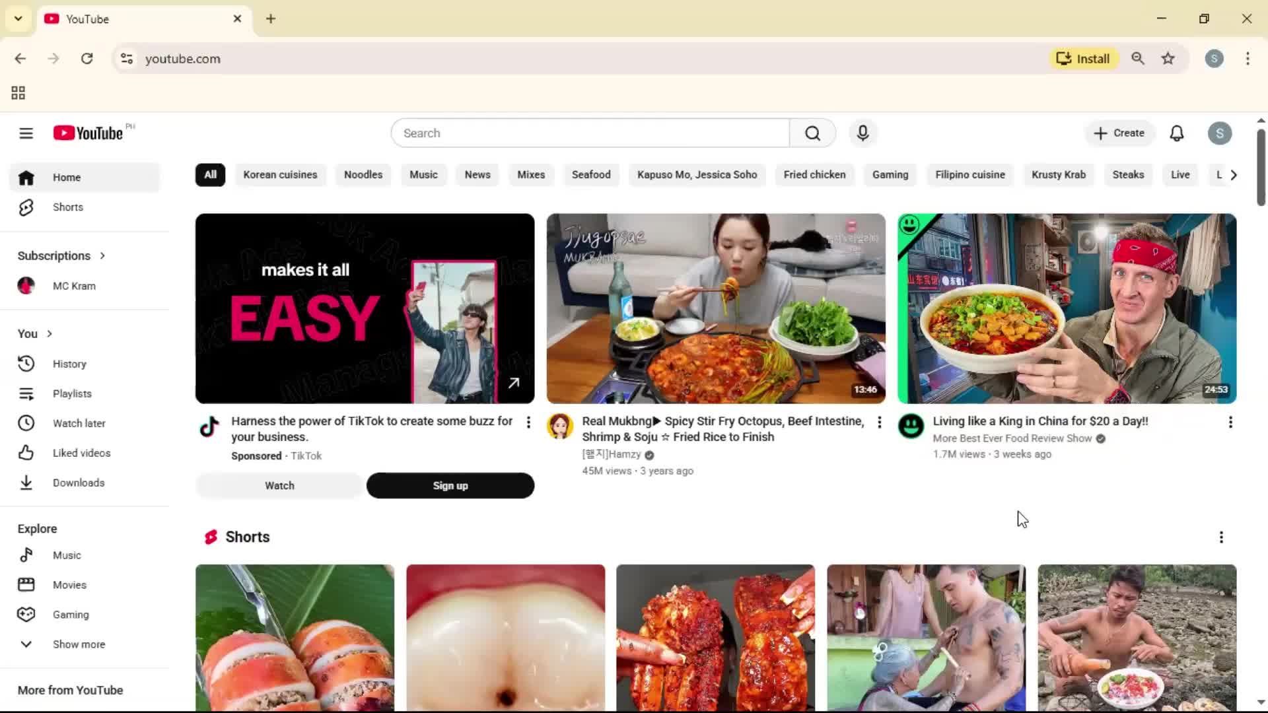
Task: Open the guide hamburger menu
Action: tap(26, 133)
